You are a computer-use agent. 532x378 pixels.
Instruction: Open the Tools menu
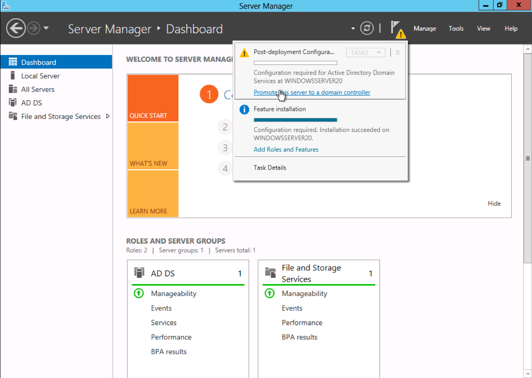click(x=456, y=28)
